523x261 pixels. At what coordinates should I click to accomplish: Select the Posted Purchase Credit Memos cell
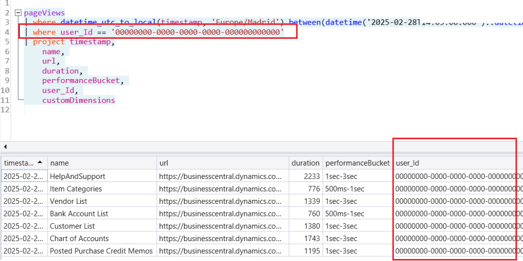tap(101, 251)
